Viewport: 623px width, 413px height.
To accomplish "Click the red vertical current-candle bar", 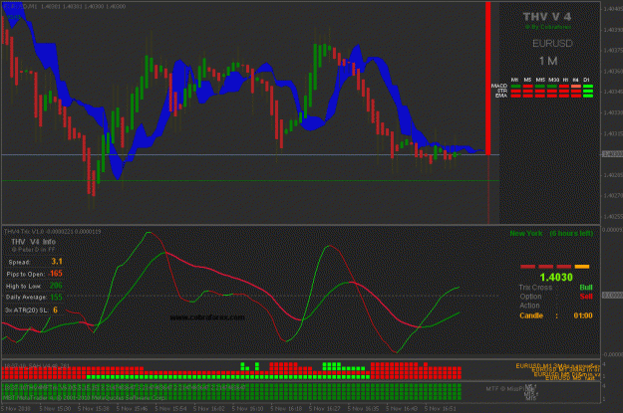I will click(487, 79).
